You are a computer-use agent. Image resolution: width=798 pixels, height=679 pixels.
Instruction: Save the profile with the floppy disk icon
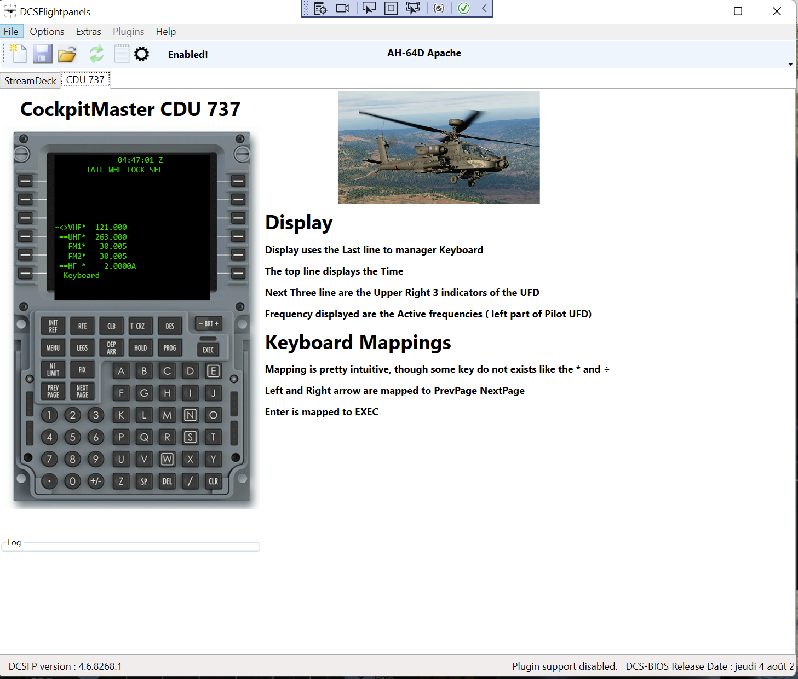click(x=43, y=54)
